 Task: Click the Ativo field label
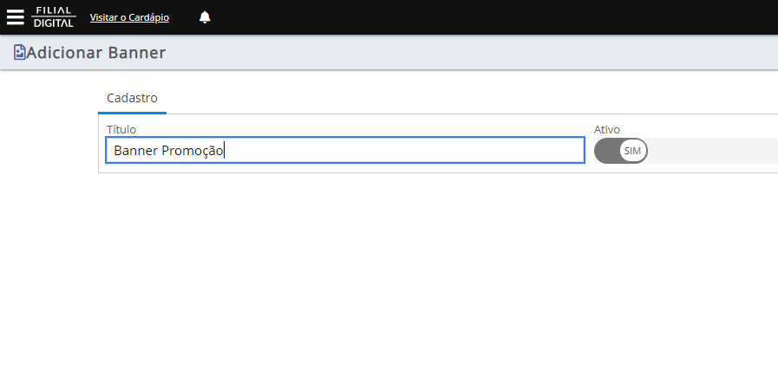coord(607,129)
